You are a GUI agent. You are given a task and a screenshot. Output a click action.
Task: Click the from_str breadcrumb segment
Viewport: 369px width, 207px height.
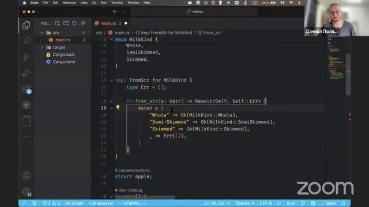[209, 33]
